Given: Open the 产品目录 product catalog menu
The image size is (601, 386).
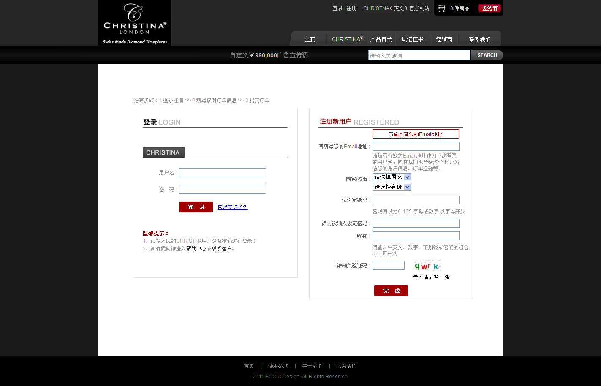Looking at the screenshot, I should 381,39.
